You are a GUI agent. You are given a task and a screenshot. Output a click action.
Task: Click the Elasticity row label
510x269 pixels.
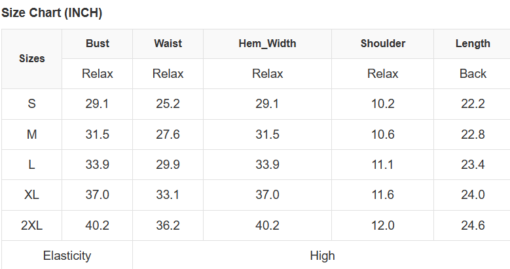(67, 256)
